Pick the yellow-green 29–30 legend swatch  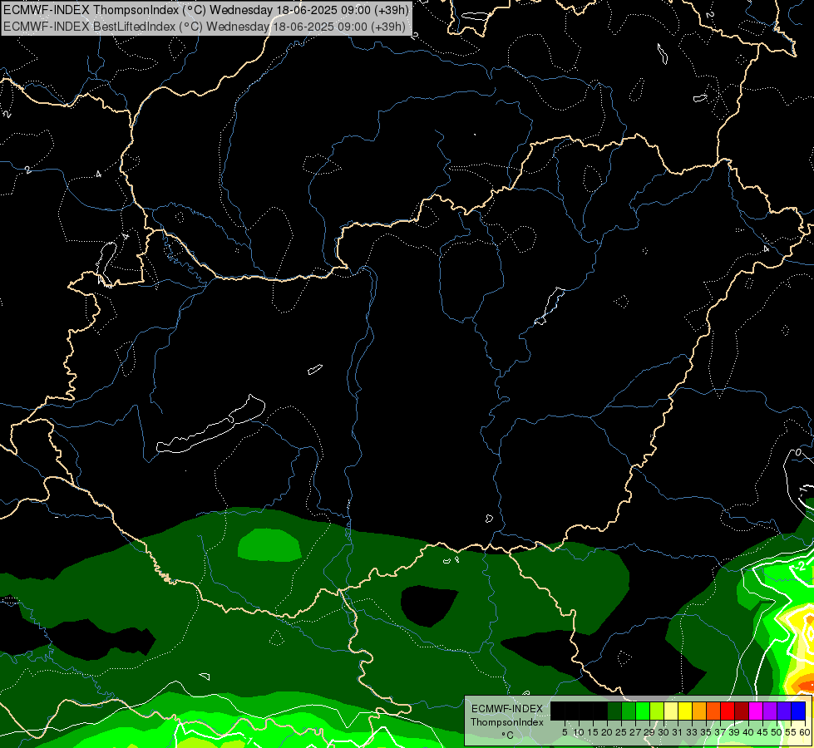(x=657, y=711)
